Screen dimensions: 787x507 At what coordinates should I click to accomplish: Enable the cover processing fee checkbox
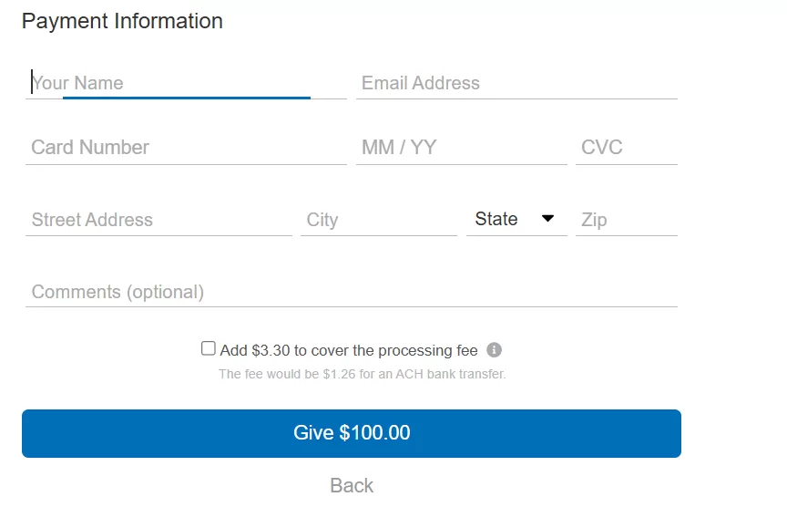[209, 348]
